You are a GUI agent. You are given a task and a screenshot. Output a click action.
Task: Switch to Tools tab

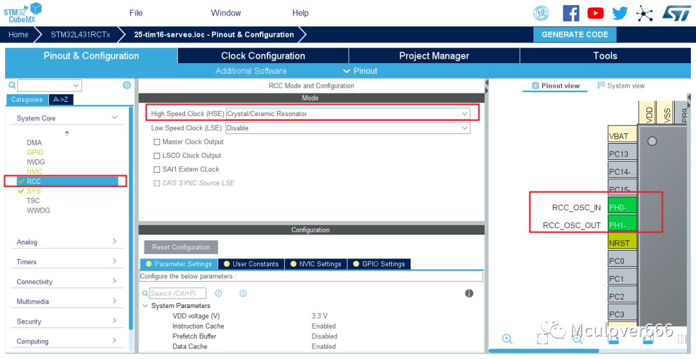click(x=605, y=56)
